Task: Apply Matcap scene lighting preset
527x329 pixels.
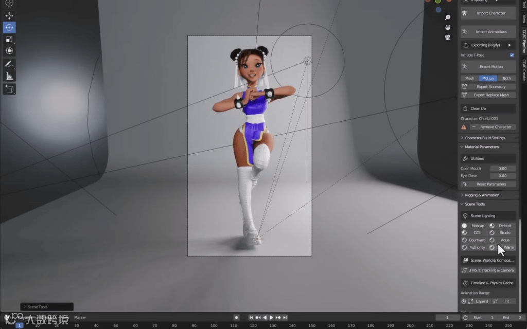Action: point(474,226)
